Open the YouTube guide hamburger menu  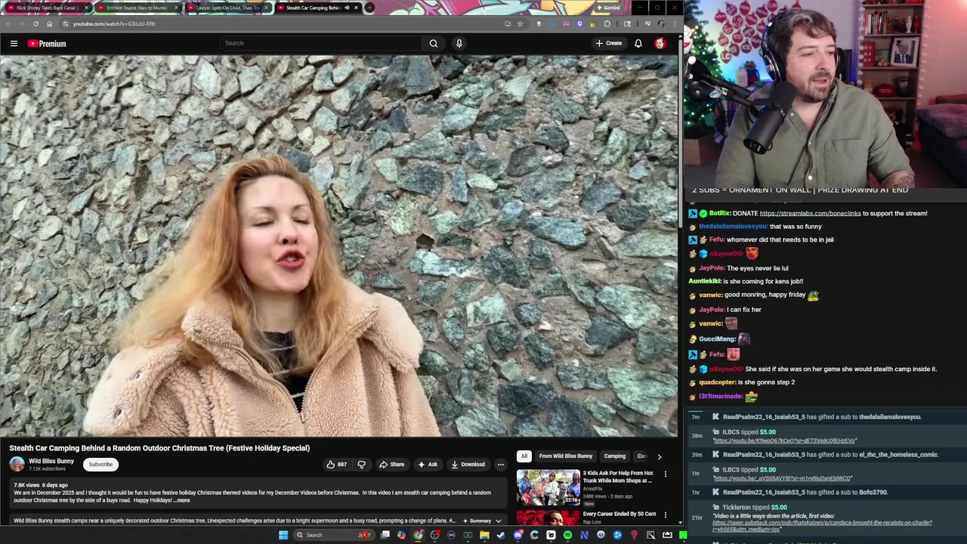click(14, 43)
